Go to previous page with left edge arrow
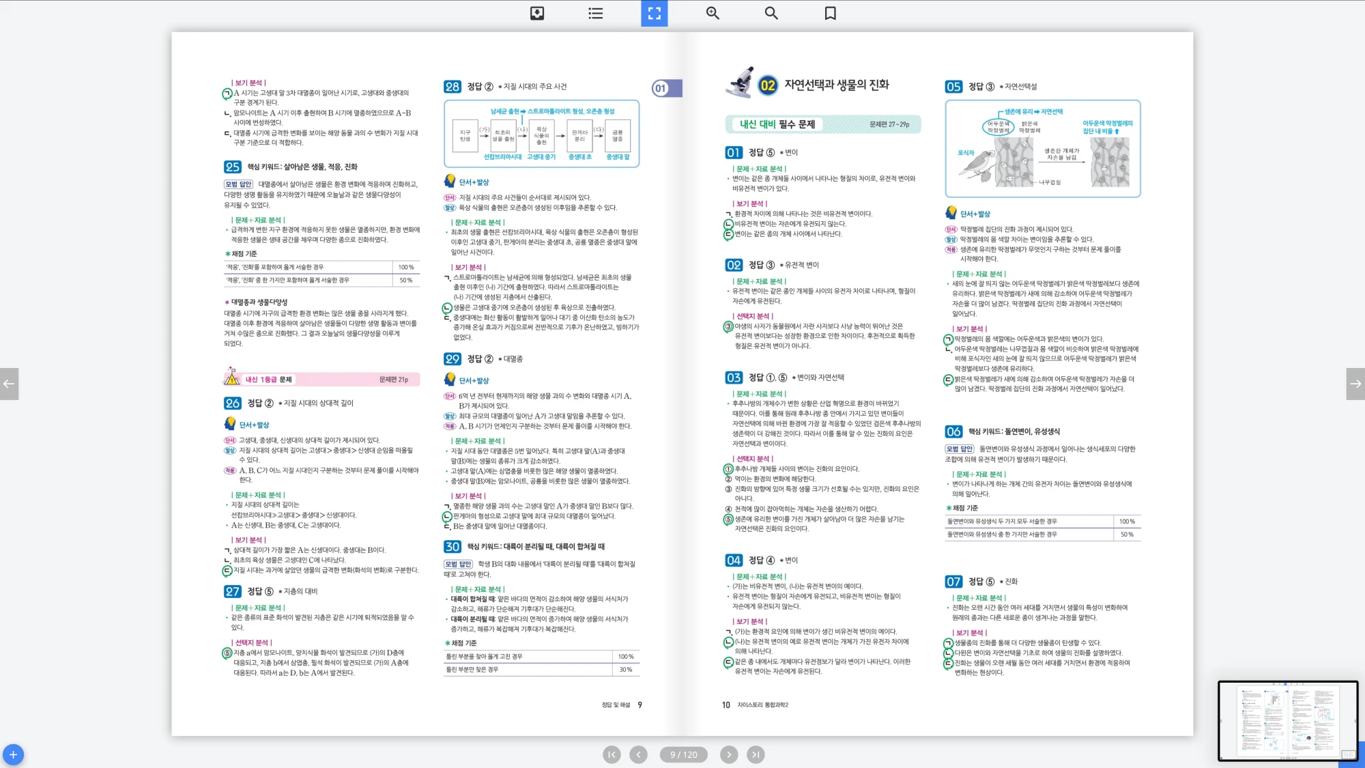1365x768 pixels. [x=9, y=384]
